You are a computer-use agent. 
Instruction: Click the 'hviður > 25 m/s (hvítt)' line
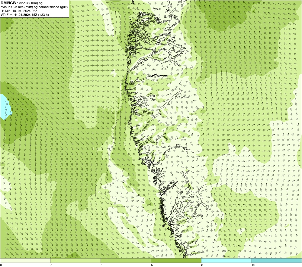coord(17,7)
